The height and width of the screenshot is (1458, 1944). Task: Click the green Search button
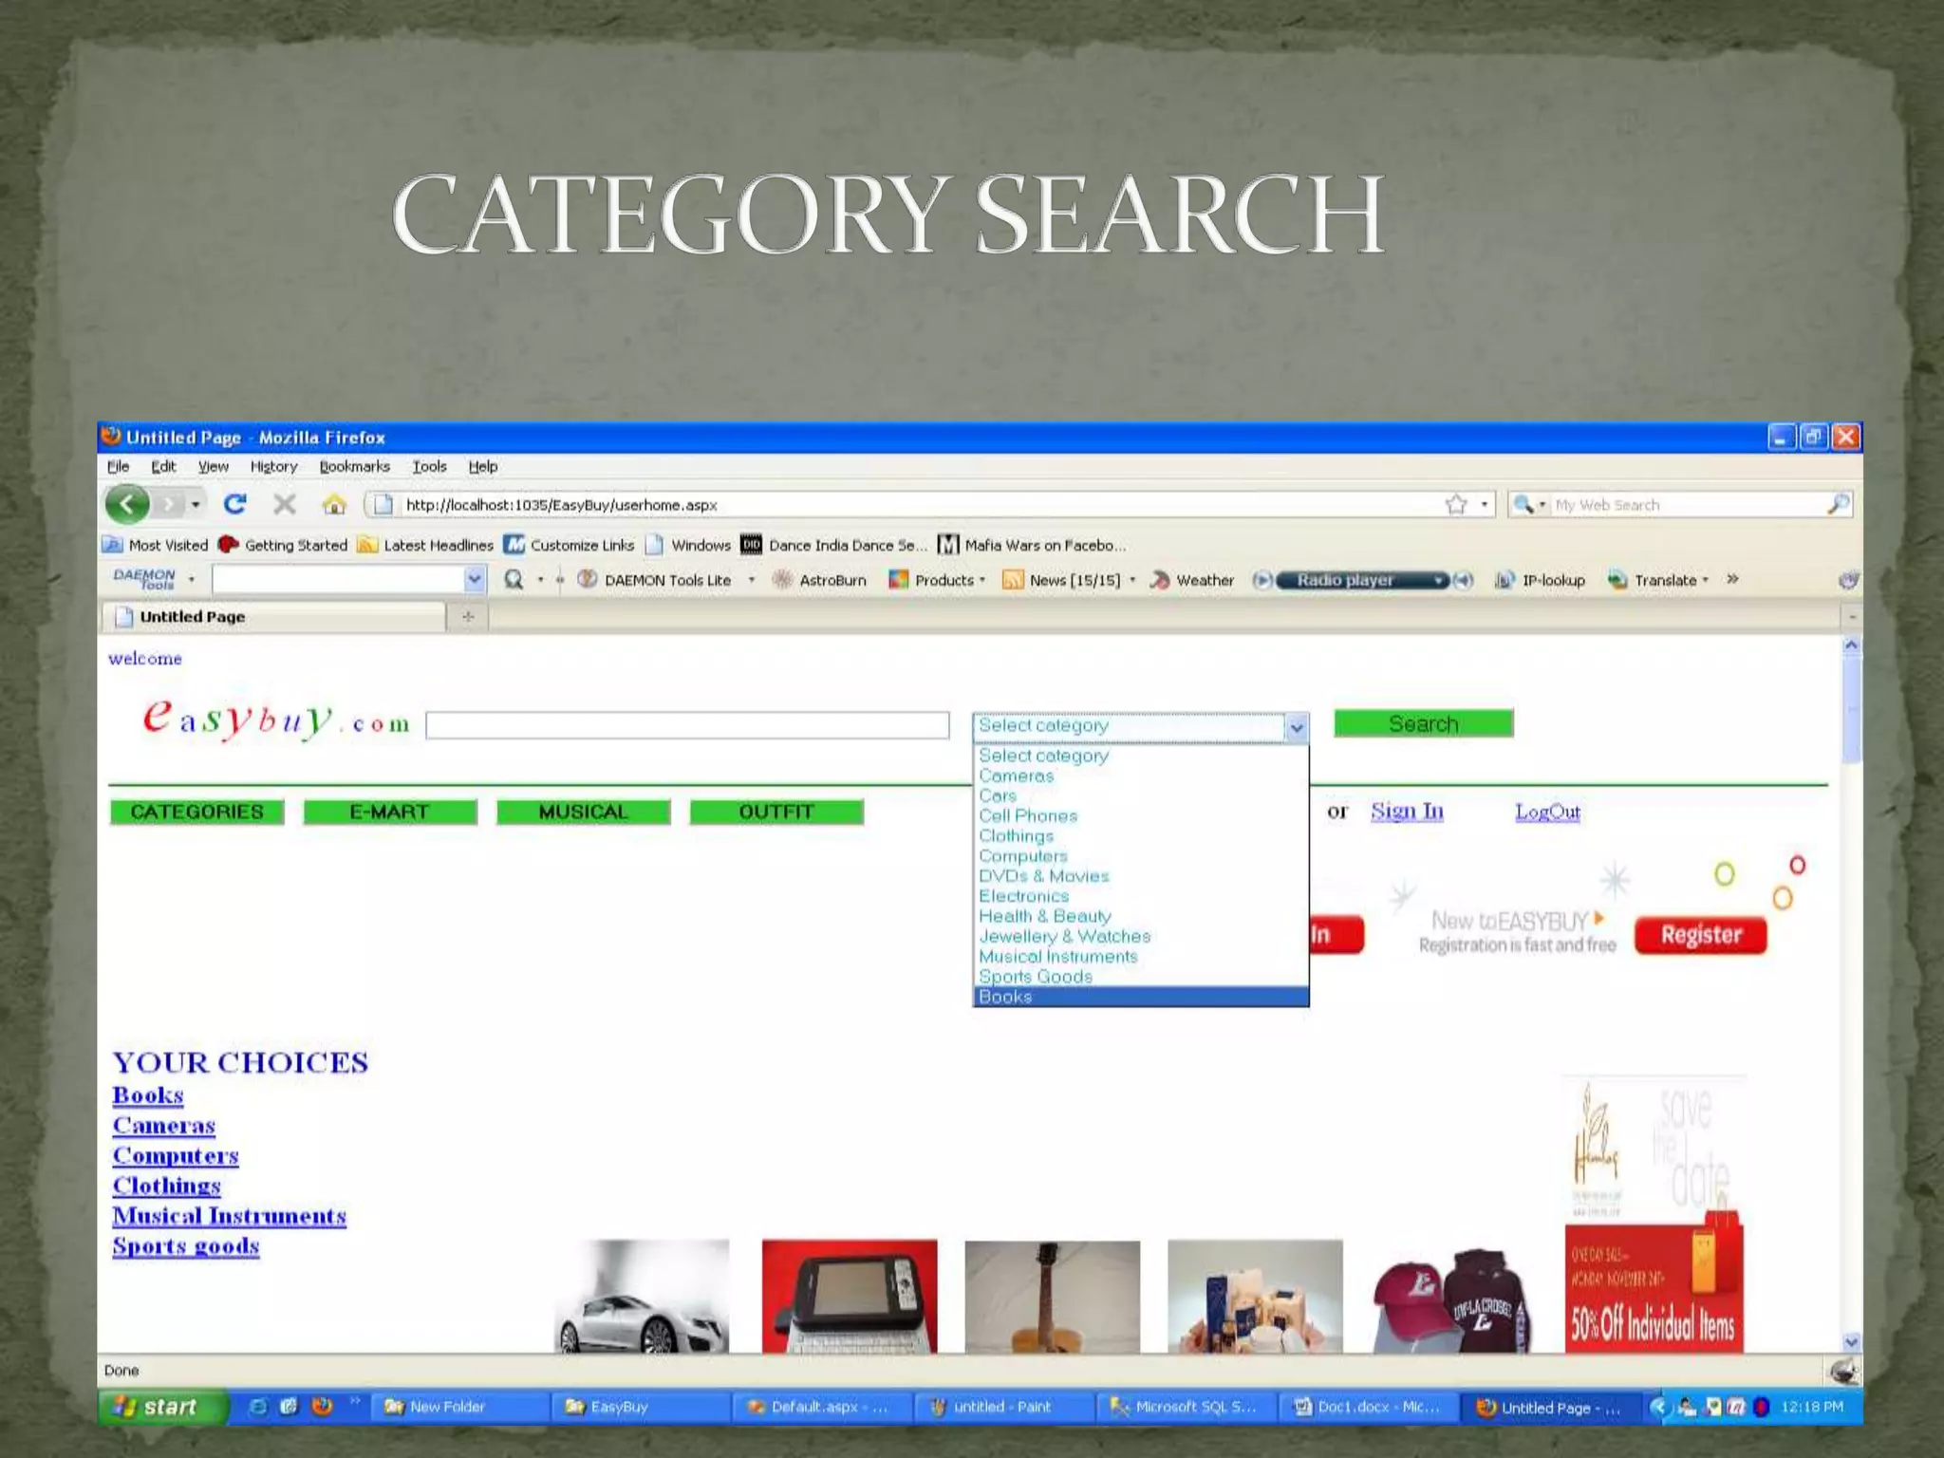pyautogui.click(x=1423, y=724)
